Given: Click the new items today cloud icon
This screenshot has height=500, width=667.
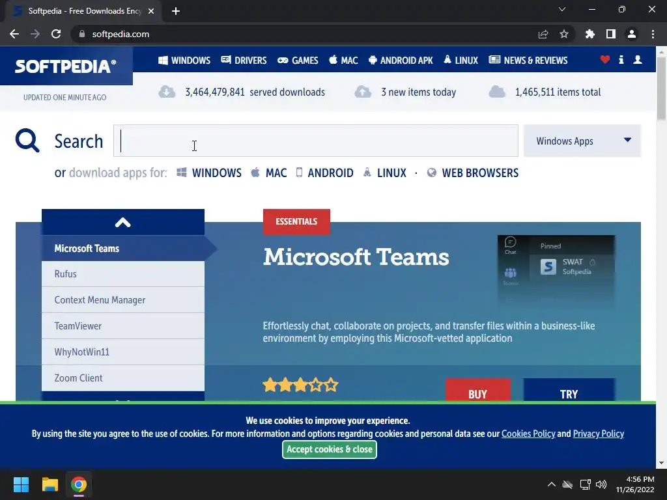Looking at the screenshot, I should (363, 92).
